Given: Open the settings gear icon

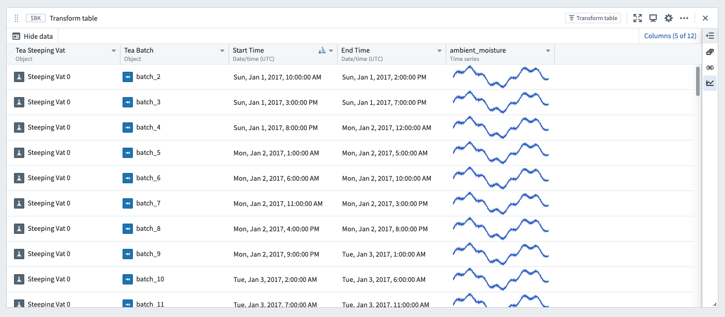Looking at the screenshot, I should point(669,18).
